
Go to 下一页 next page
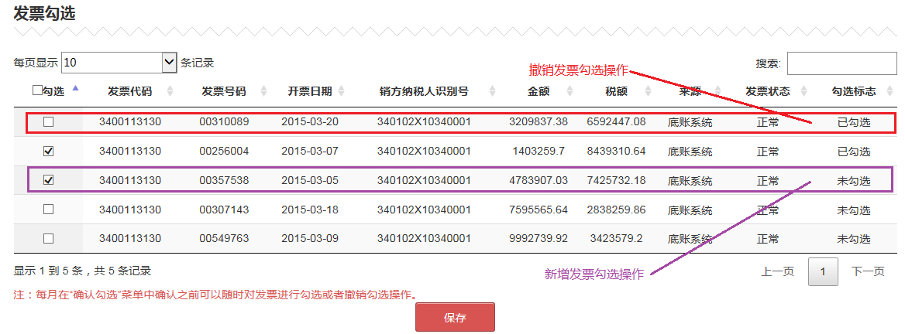[x=868, y=272]
